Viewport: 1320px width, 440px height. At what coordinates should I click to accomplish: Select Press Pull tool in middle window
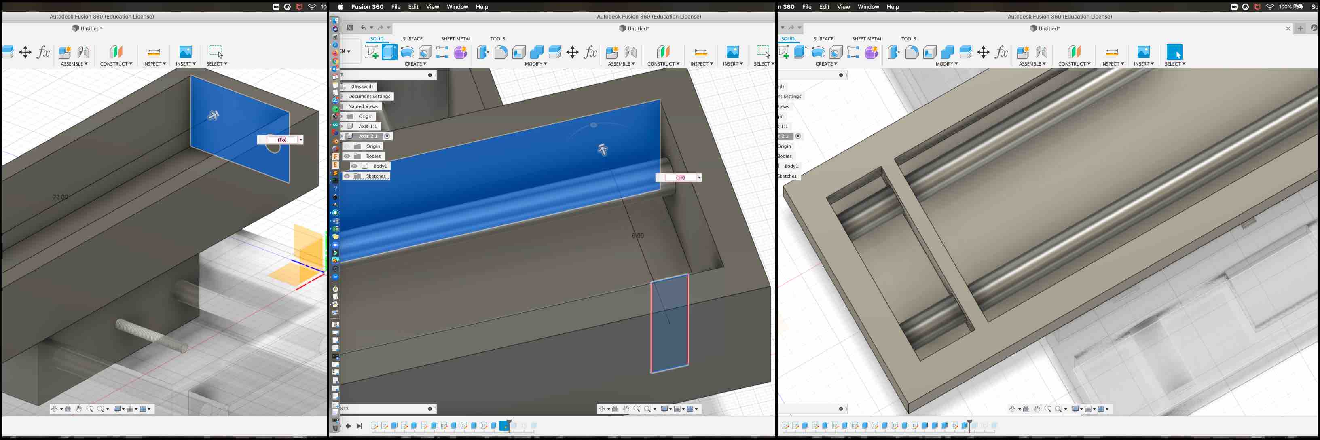483,52
